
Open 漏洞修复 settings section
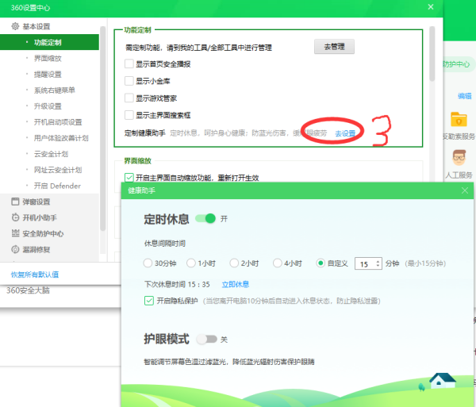pyautogui.click(x=35, y=249)
